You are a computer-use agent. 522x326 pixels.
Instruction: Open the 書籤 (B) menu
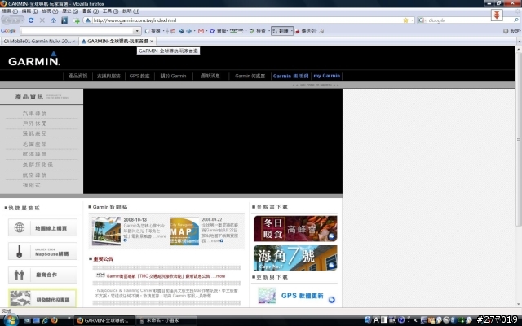coord(91,11)
